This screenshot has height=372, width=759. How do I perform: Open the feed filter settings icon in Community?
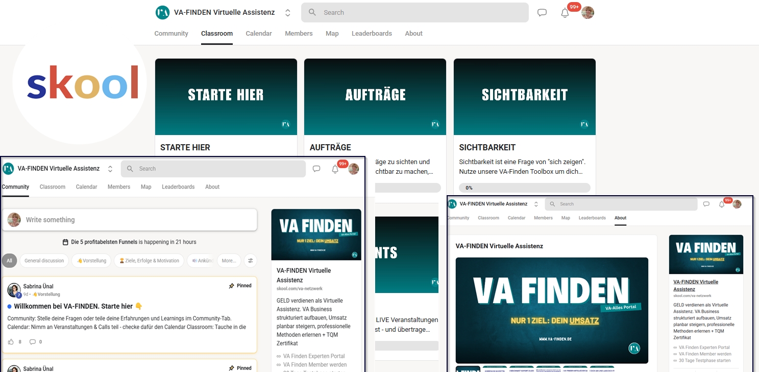251,260
